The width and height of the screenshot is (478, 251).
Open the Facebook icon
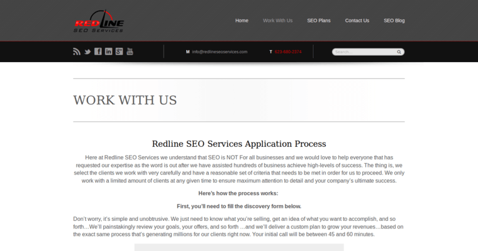tap(98, 51)
